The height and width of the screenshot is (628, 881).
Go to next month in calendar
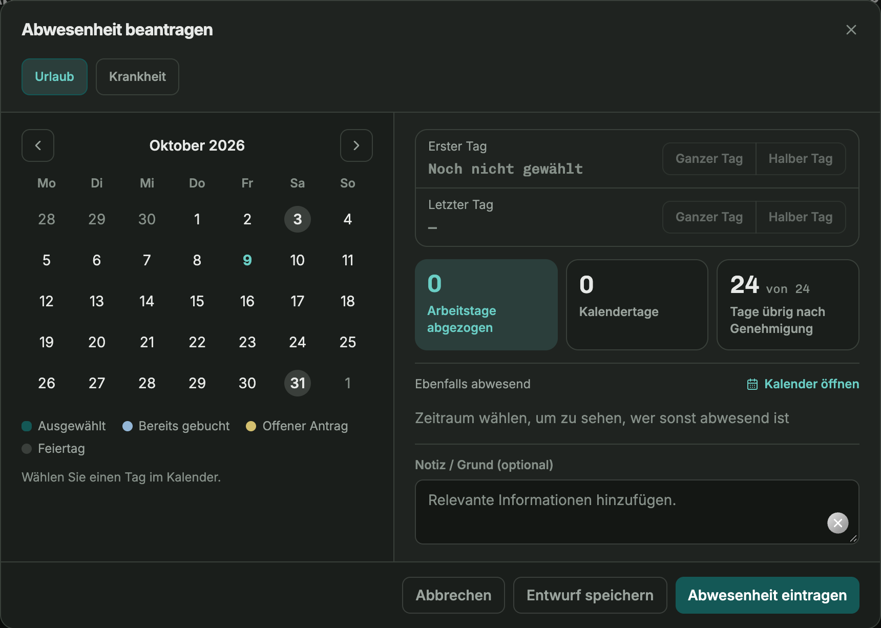pos(356,145)
